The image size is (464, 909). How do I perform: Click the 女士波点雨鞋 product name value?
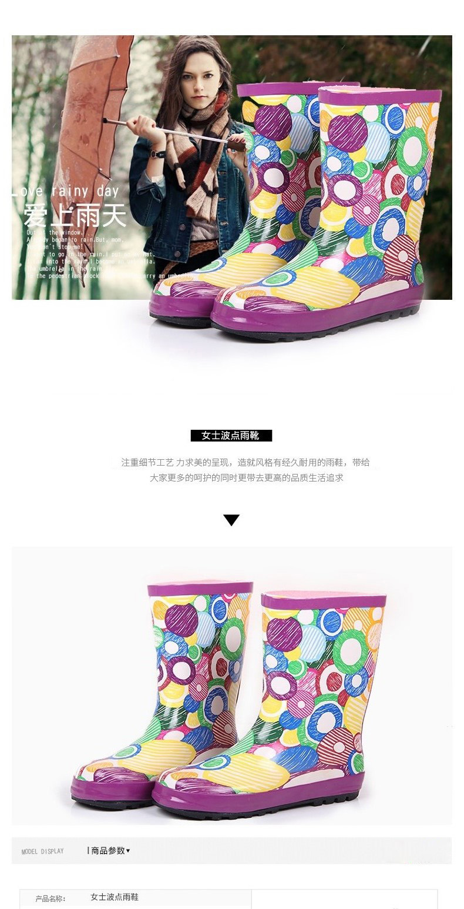coord(115,897)
